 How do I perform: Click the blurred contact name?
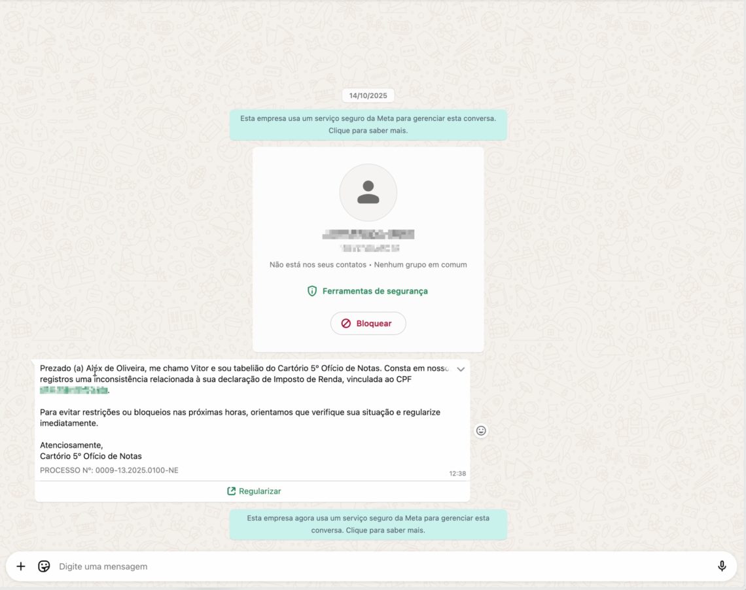(368, 234)
